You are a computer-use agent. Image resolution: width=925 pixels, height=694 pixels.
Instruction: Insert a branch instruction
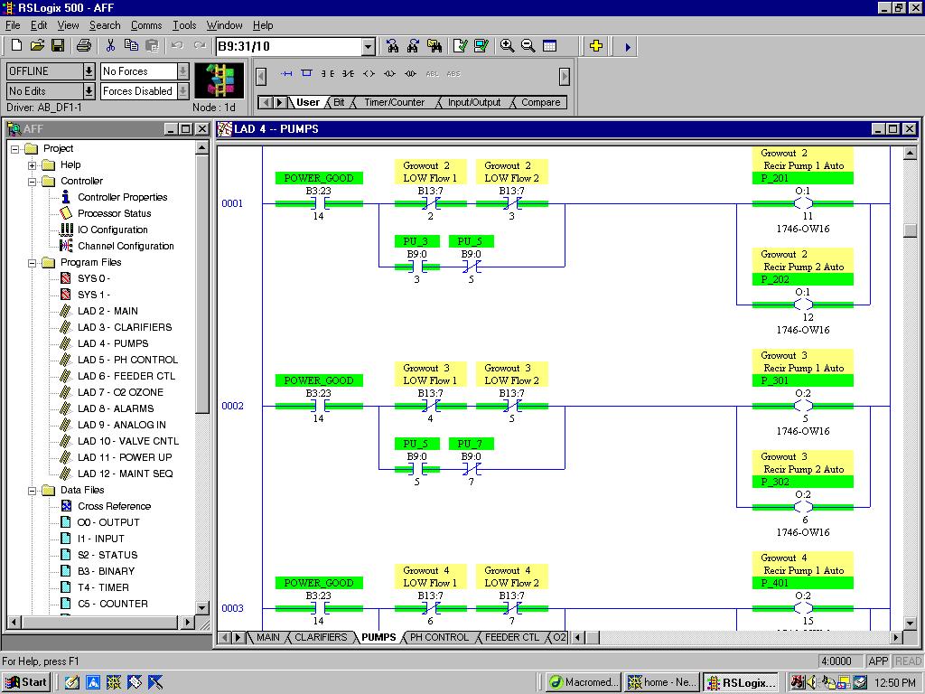pyautogui.click(x=307, y=74)
